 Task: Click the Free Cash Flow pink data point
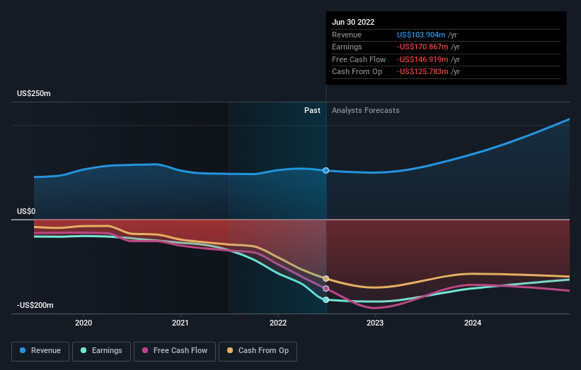pos(326,288)
